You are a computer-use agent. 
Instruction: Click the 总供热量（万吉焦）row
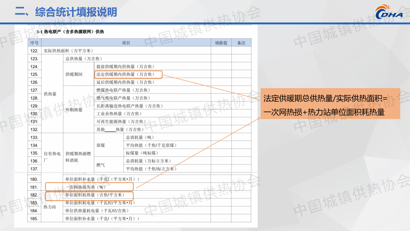[x=84, y=59]
